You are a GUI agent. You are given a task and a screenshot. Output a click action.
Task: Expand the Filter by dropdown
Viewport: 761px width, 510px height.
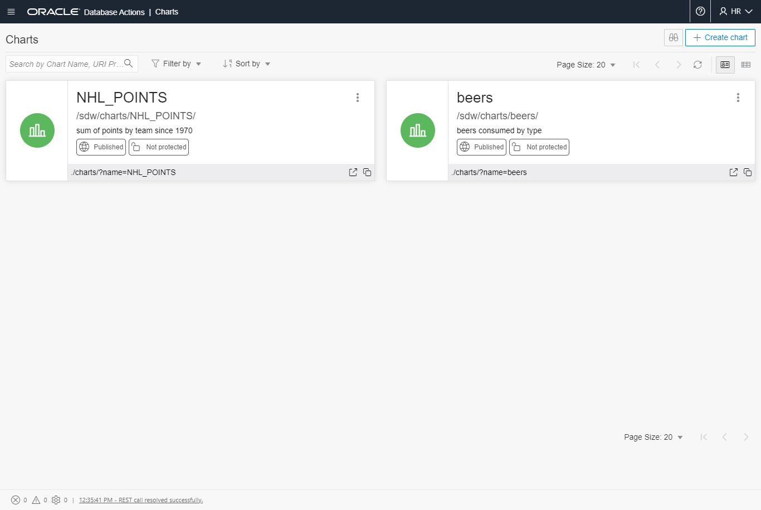tap(177, 64)
